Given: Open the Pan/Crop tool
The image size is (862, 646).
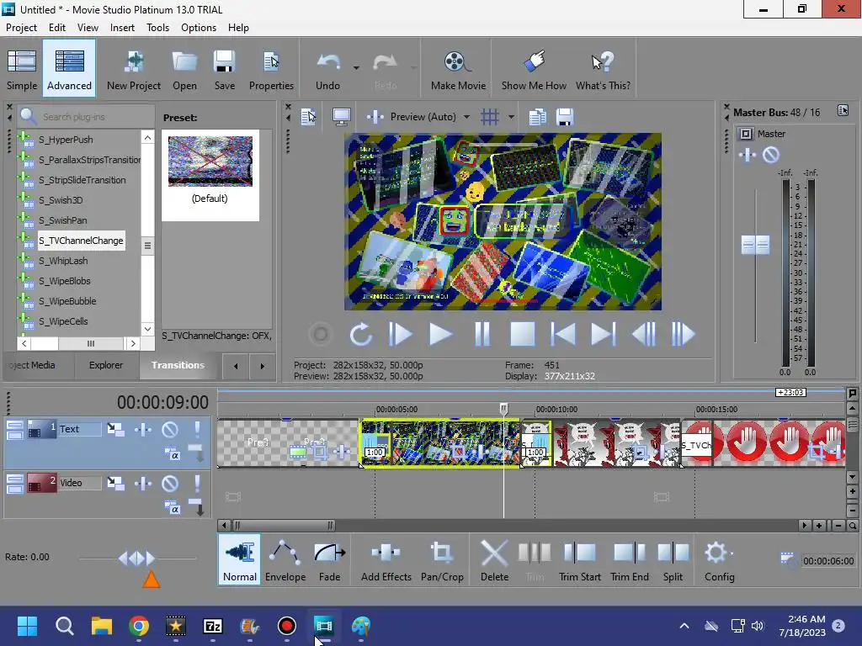Looking at the screenshot, I should coord(442,559).
